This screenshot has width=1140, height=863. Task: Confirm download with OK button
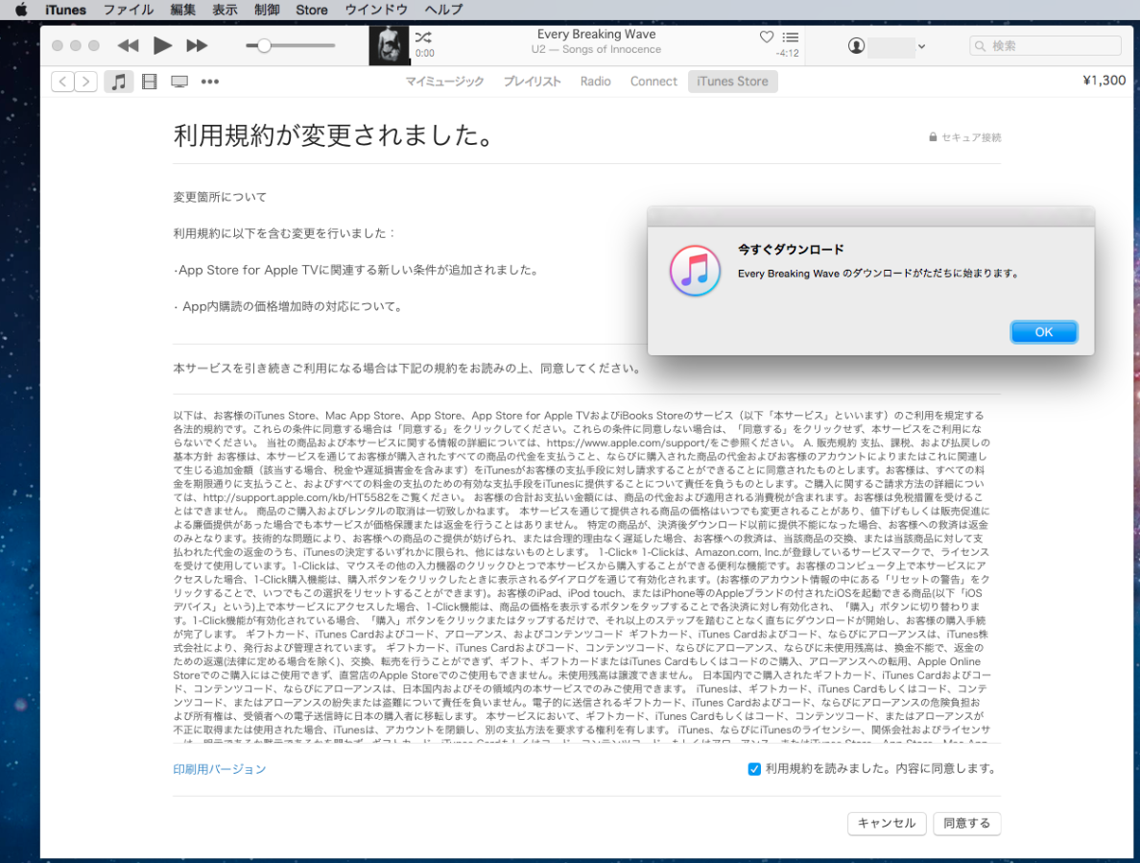tap(1043, 332)
